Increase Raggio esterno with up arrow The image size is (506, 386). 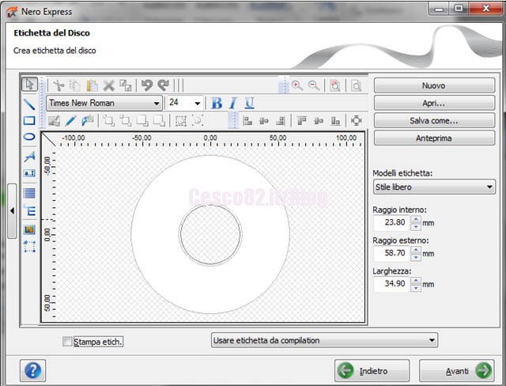416,250
